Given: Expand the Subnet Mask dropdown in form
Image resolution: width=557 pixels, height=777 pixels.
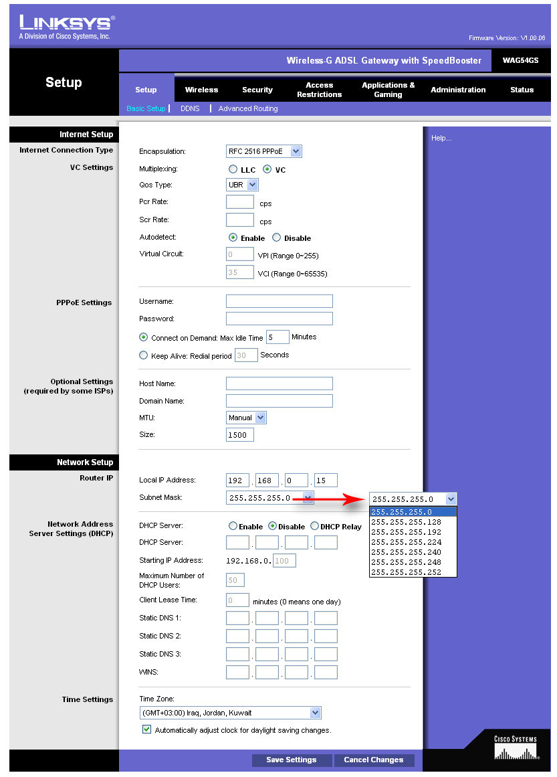Looking at the screenshot, I should point(270,497).
